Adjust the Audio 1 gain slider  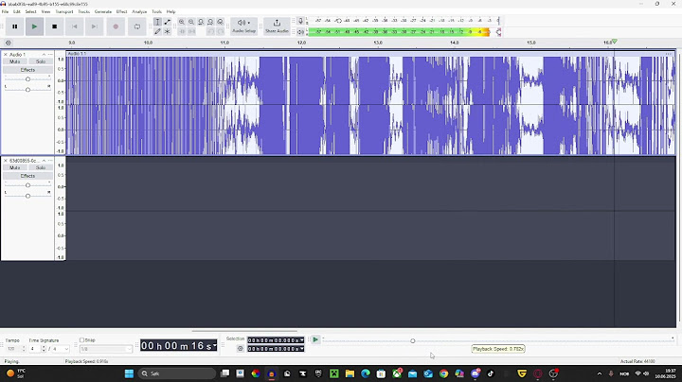coord(27,79)
